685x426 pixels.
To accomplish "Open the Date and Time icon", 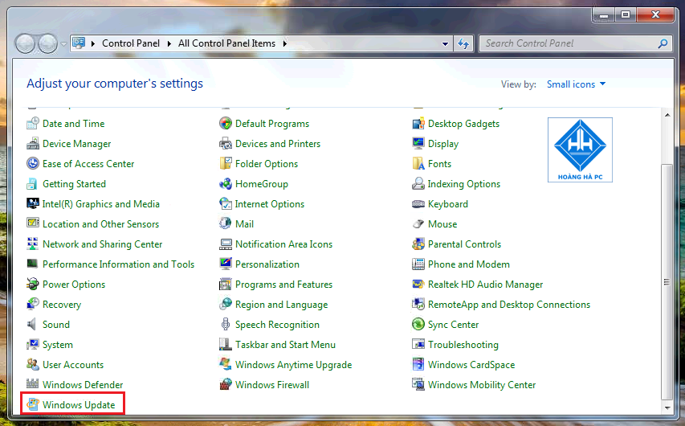I will point(32,124).
